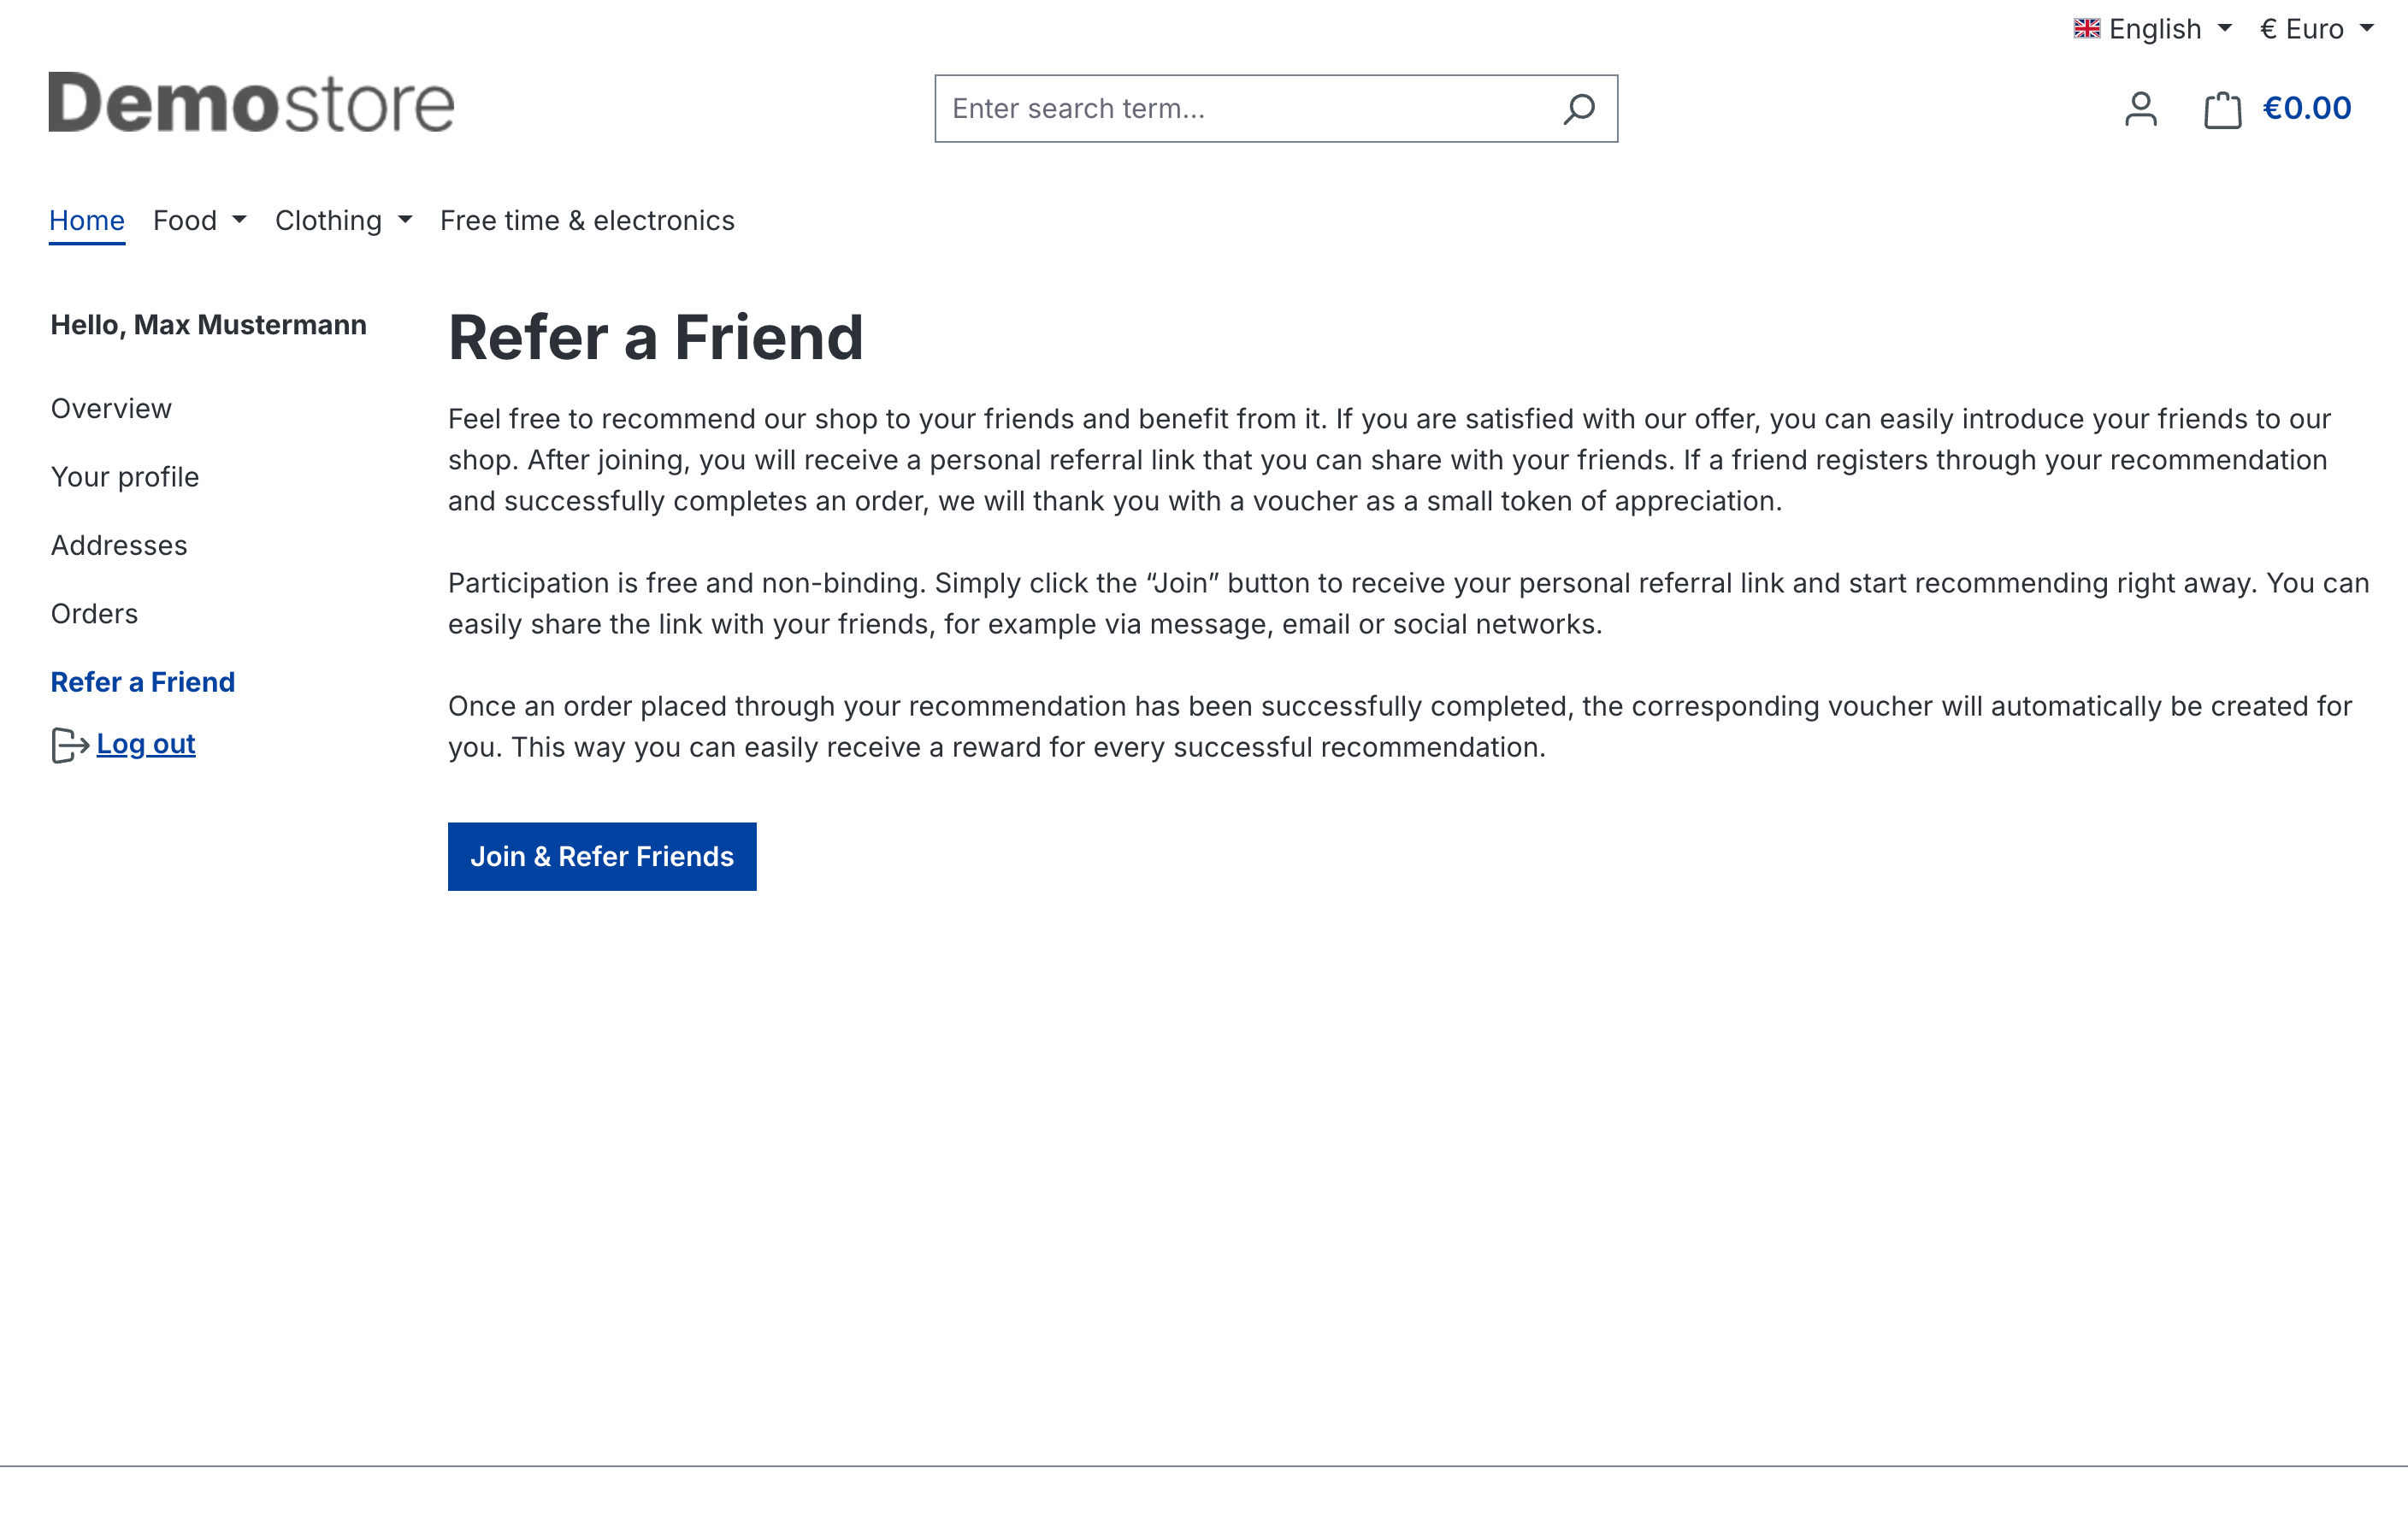Click the log out arrow icon
The image size is (2408, 1527).
69,745
